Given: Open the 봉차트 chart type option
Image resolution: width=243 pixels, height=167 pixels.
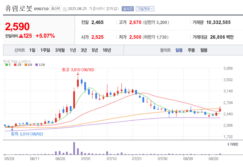Looking at the screenshot, I should coord(166,50).
